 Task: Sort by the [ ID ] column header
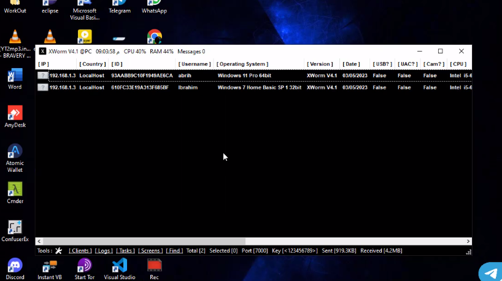(x=117, y=64)
